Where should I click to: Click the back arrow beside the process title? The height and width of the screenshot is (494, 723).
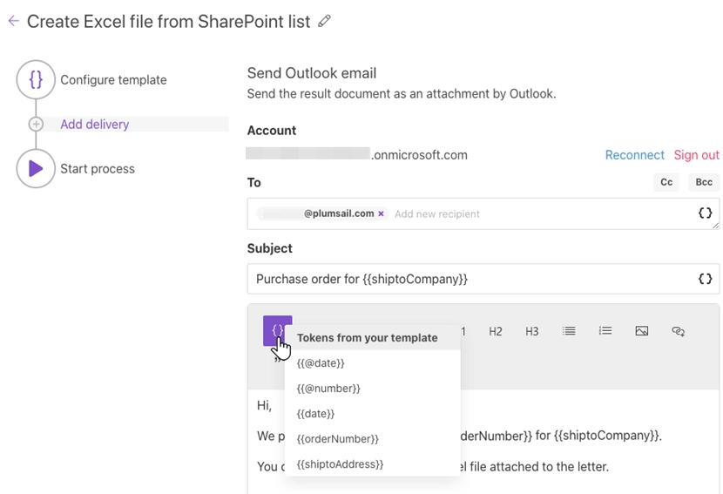[13, 22]
